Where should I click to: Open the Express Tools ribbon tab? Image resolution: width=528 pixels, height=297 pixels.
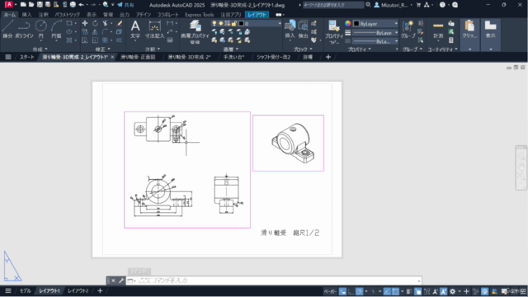[x=199, y=15]
